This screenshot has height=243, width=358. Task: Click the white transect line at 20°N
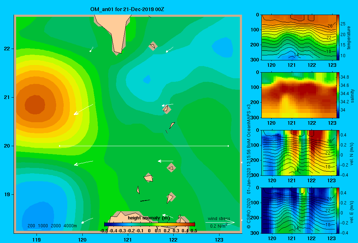point(144,146)
